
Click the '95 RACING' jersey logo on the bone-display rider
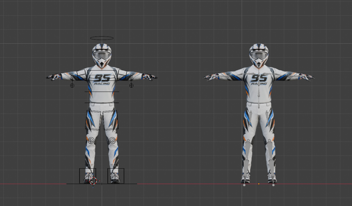259,80
